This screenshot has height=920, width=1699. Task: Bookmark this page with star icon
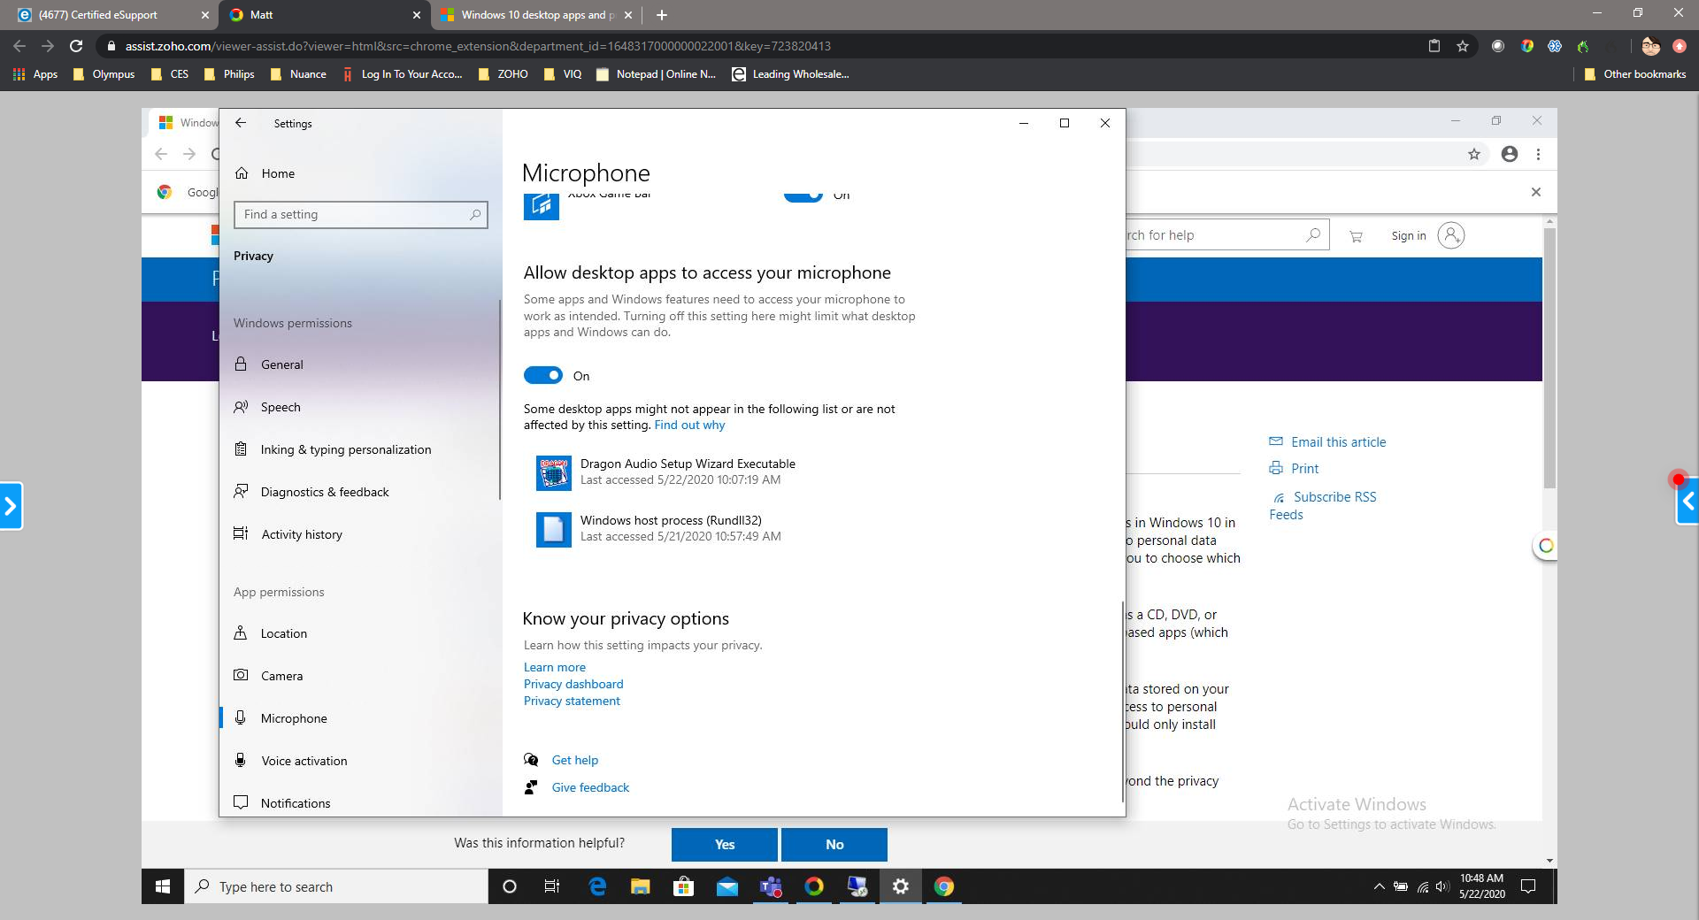pos(1463,46)
